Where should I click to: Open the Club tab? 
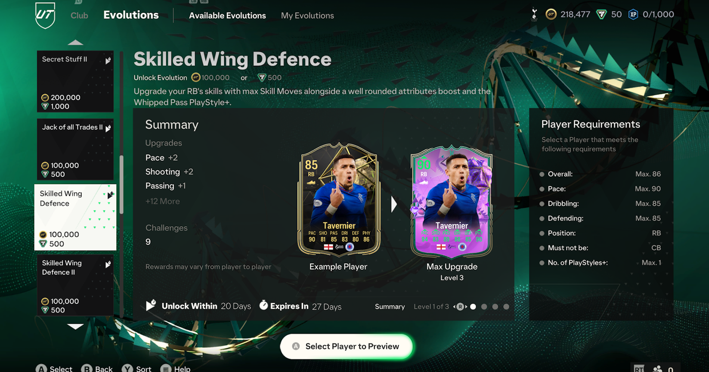tap(79, 15)
